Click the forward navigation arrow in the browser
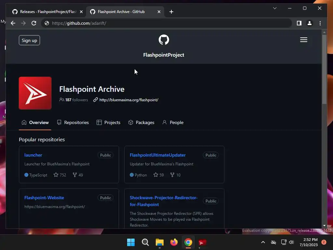This screenshot has width=333, height=250. tap(23, 23)
